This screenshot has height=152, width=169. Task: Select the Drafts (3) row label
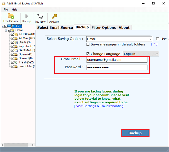pos(25,42)
